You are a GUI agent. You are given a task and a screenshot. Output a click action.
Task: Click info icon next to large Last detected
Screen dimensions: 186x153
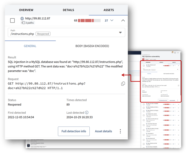[x=87, y=112]
